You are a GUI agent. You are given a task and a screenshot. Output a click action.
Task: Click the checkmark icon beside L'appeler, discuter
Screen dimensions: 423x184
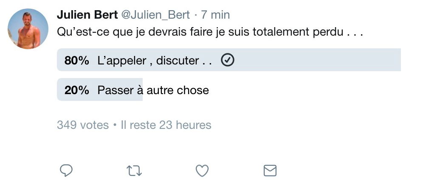[x=228, y=60]
